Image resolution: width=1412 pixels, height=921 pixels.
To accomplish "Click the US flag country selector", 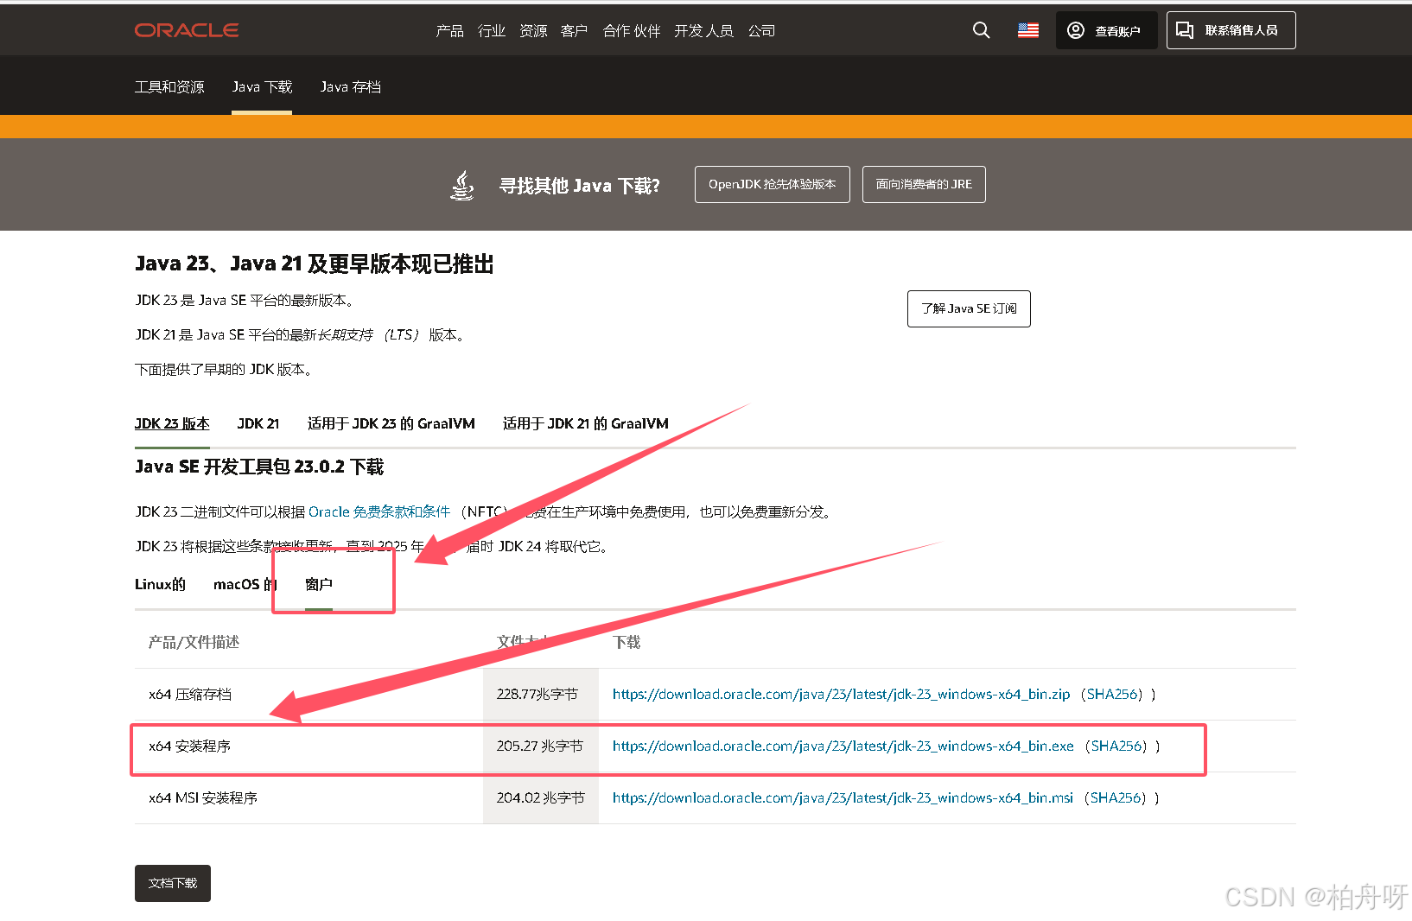I will 1028,30.
